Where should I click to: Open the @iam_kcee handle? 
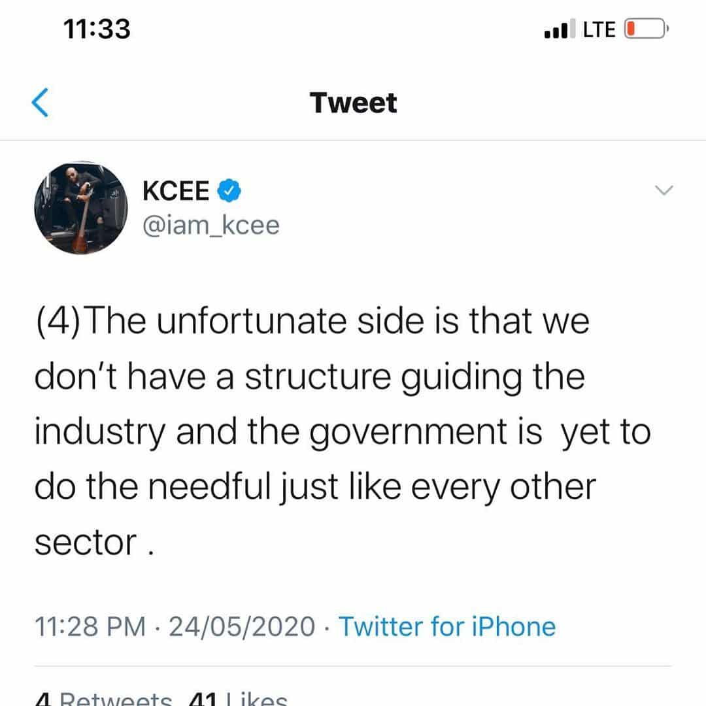pyautogui.click(x=210, y=226)
